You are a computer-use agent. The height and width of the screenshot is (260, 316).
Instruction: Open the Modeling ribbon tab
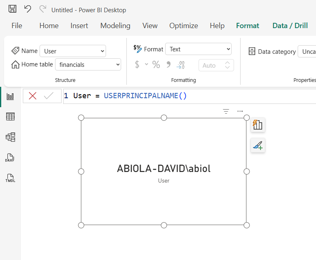point(115,26)
